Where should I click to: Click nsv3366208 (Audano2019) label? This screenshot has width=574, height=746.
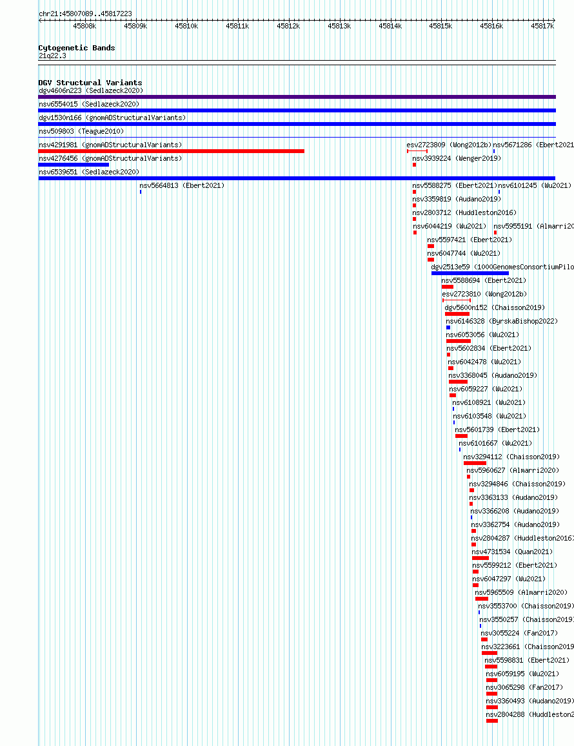coord(515,511)
